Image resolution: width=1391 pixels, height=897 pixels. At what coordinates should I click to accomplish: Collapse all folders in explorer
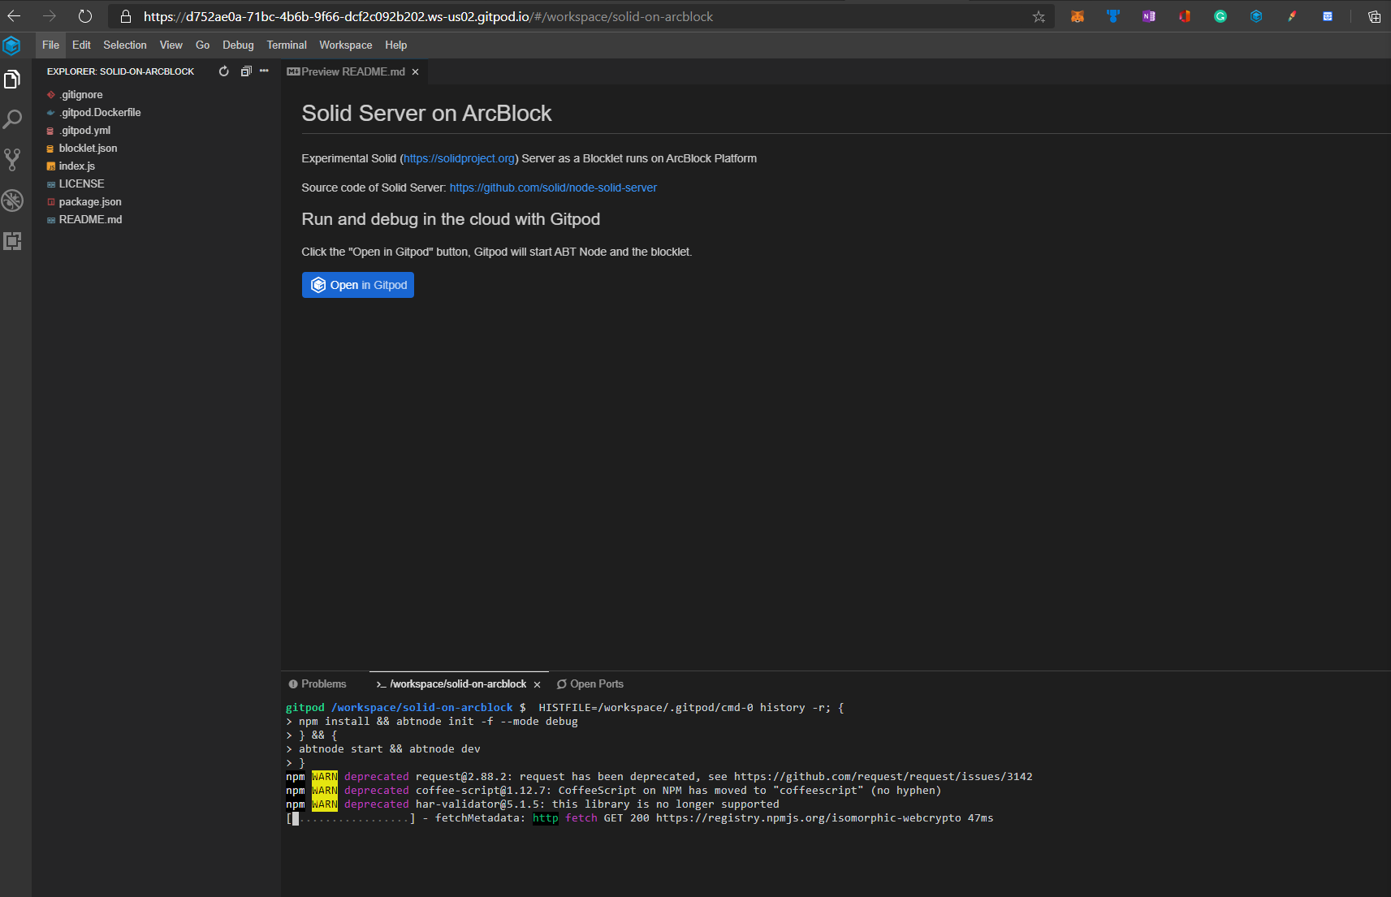[x=246, y=71]
